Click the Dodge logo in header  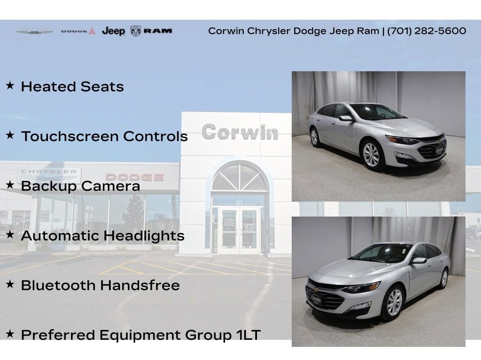click(78, 31)
